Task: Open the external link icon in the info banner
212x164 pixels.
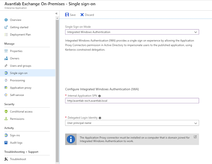Action: tap(195, 137)
